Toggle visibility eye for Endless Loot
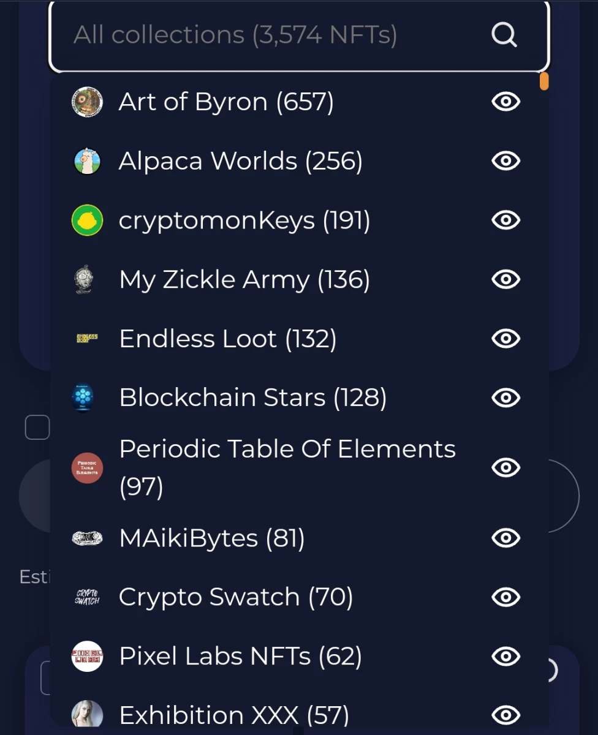The width and height of the screenshot is (598, 735). 506,339
